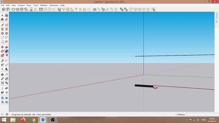Click the Zoom Extents tool

click(x=2, y=83)
